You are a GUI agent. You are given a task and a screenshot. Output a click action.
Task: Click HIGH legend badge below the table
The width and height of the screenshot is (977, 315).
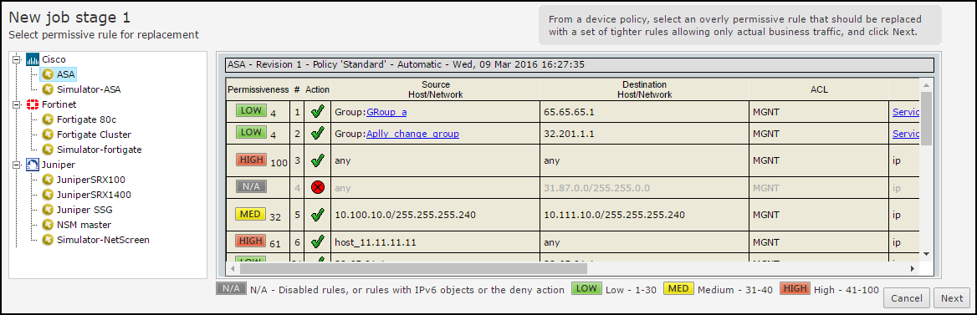pyautogui.click(x=795, y=288)
